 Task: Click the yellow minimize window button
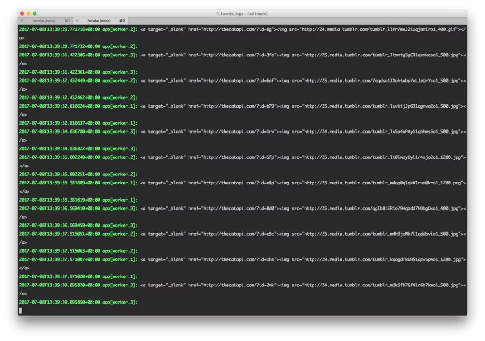(28, 14)
